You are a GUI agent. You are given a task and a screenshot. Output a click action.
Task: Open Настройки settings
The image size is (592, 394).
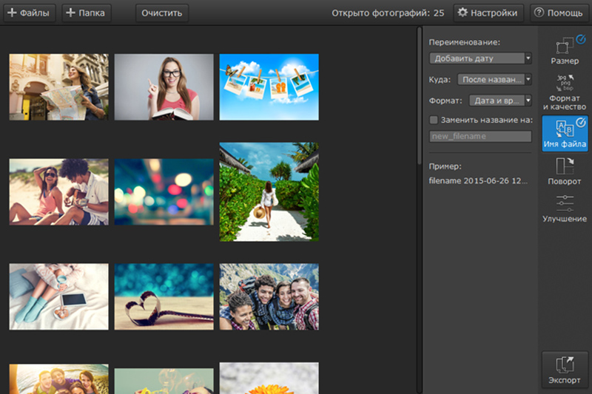pyautogui.click(x=488, y=13)
